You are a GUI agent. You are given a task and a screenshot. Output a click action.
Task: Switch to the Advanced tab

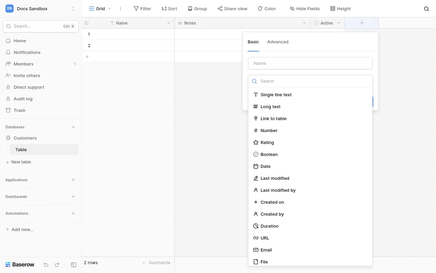(x=278, y=42)
